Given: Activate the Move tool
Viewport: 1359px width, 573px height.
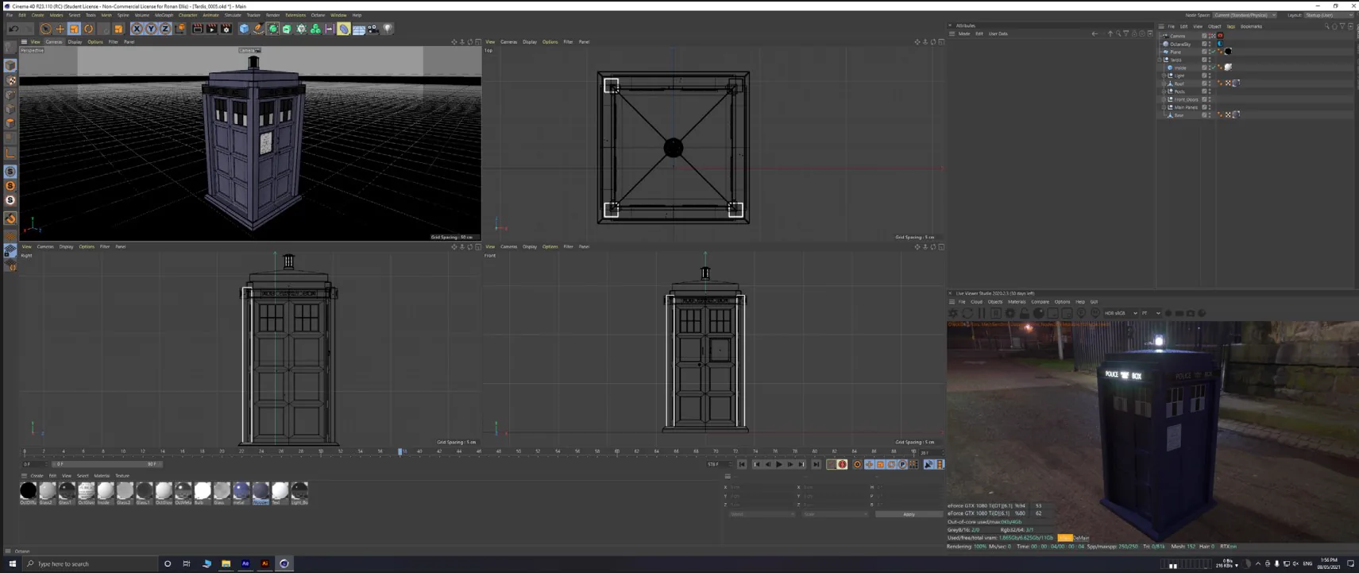Looking at the screenshot, I should [60, 29].
